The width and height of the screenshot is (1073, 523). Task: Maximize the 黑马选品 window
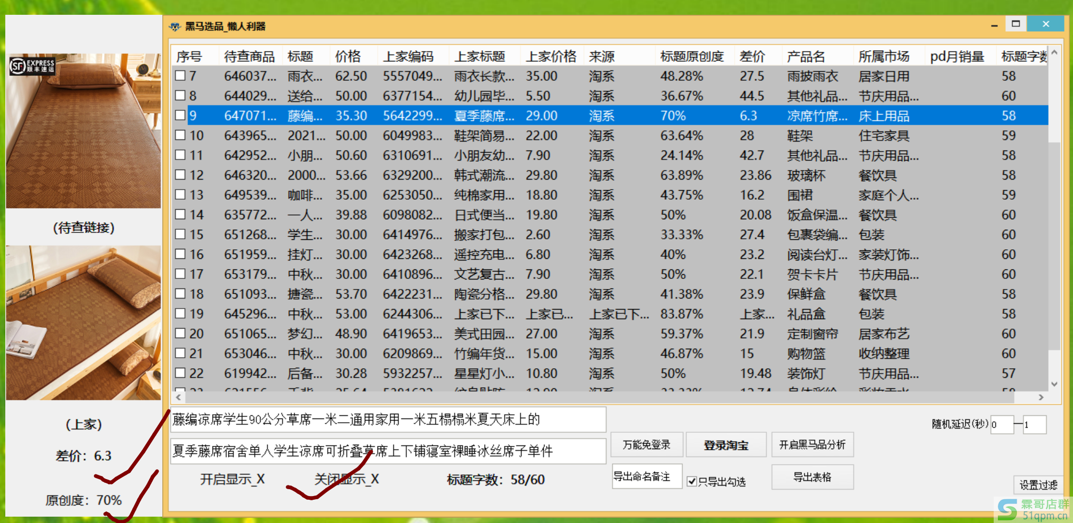(1015, 24)
